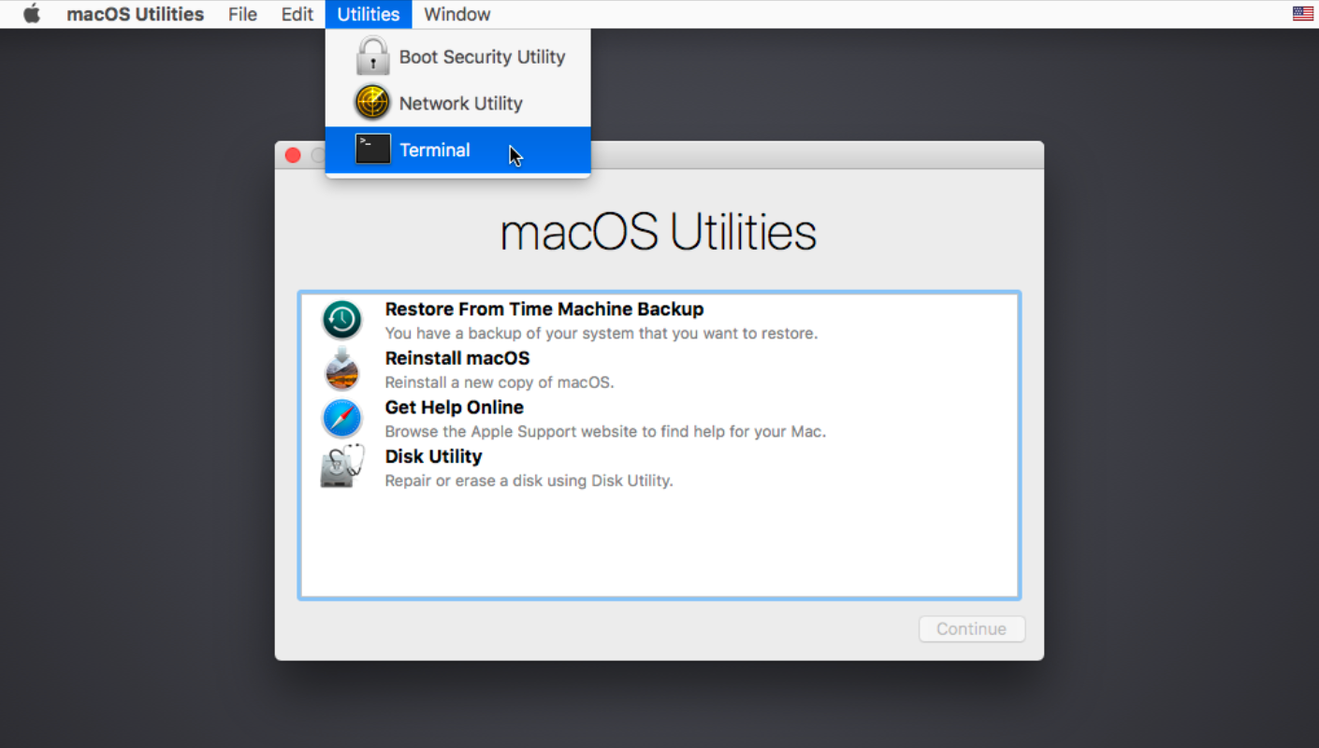Image resolution: width=1319 pixels, height=748 pixels.
Task: Open the Apple menu
Action: pos(32,14)
